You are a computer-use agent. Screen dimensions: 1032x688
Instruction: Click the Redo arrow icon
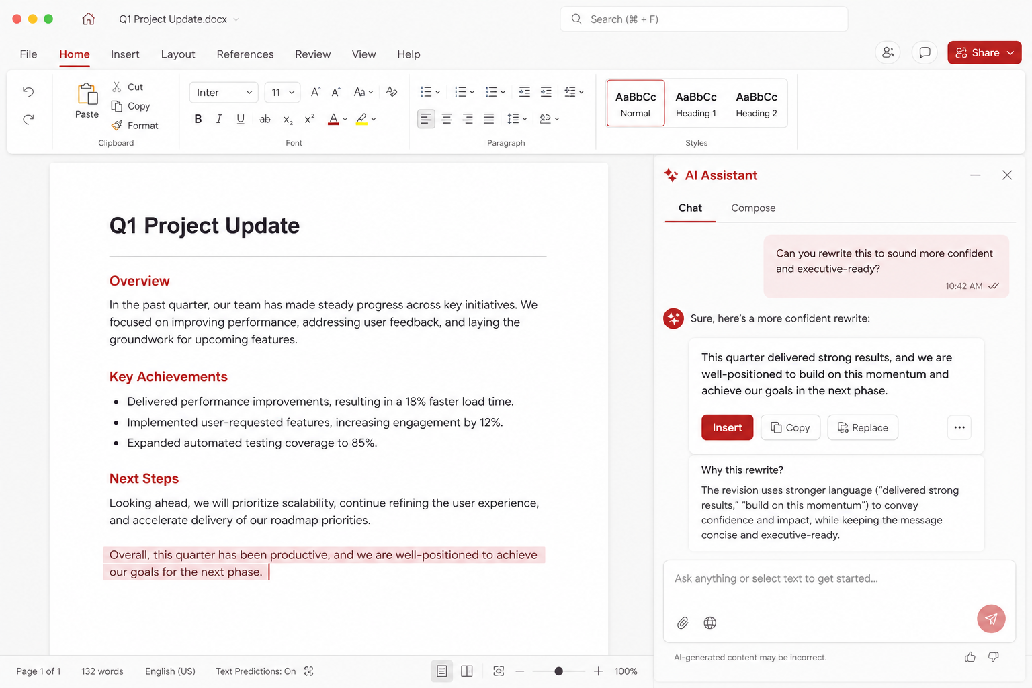click(28, 120)
